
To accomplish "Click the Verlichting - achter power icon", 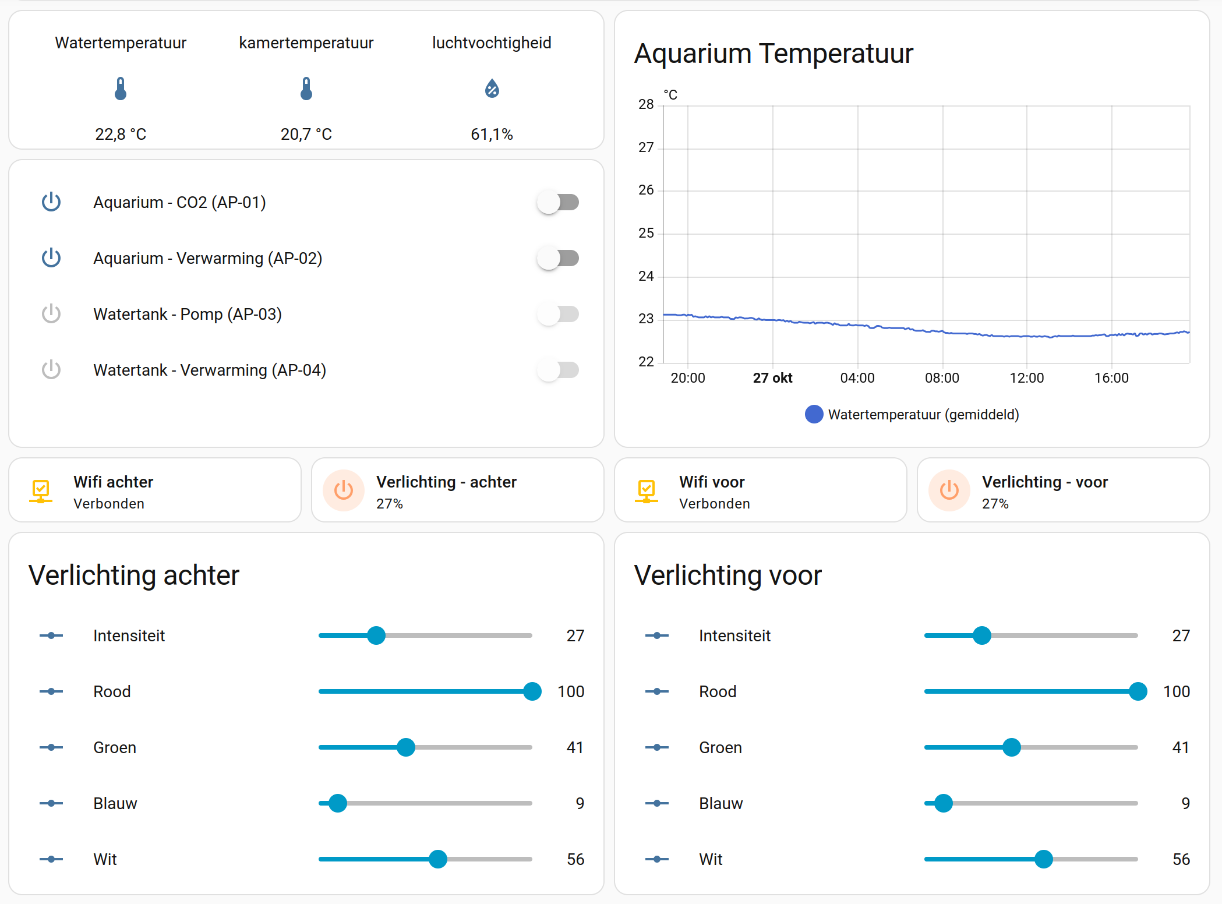I will (x=344, y=490).
